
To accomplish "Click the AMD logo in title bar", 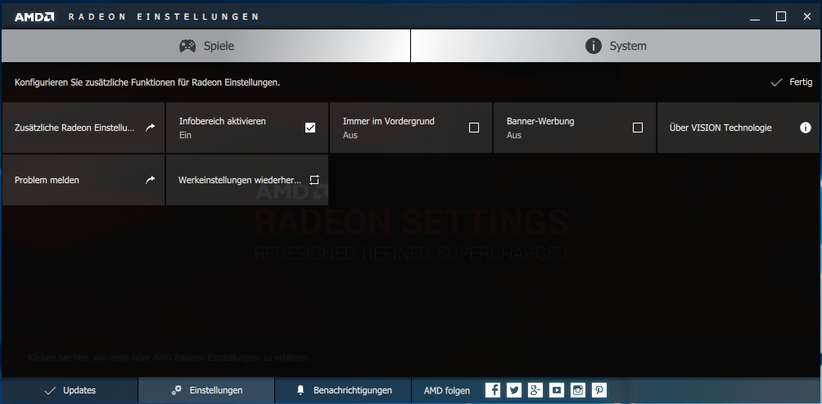I will 34,16.
